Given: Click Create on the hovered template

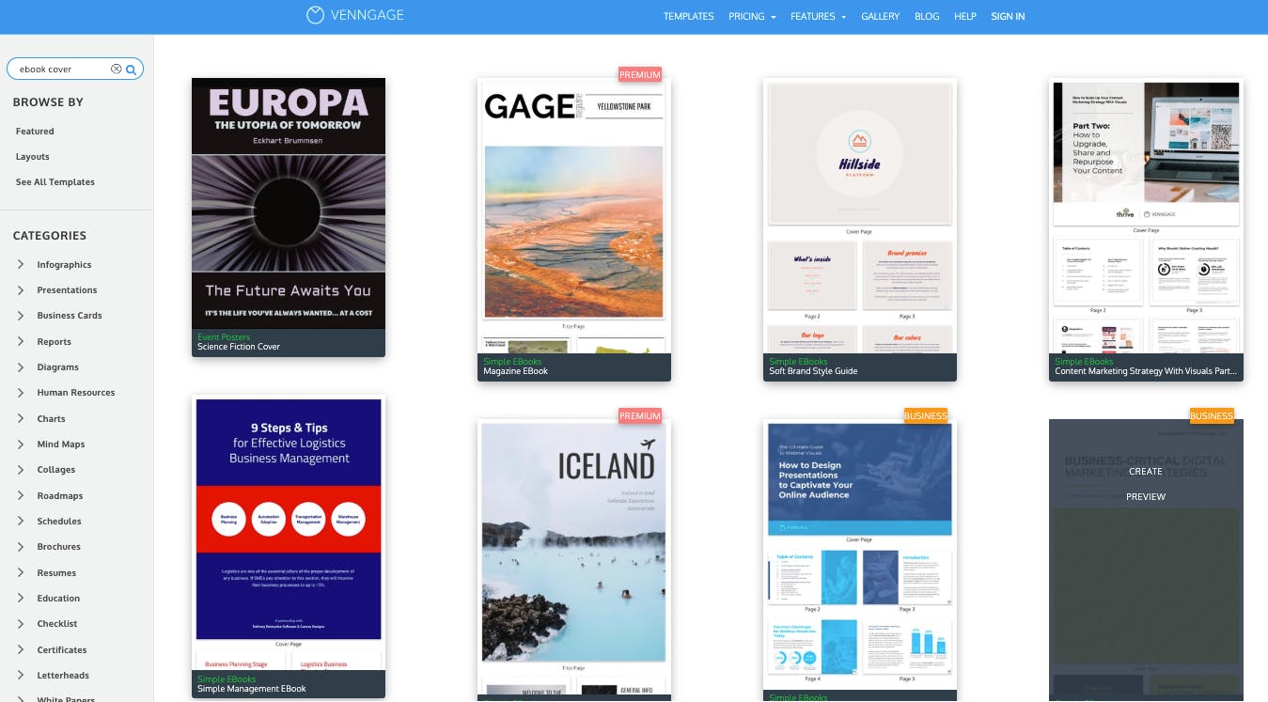Looking at the screenshot, I should coord(1146,471).
